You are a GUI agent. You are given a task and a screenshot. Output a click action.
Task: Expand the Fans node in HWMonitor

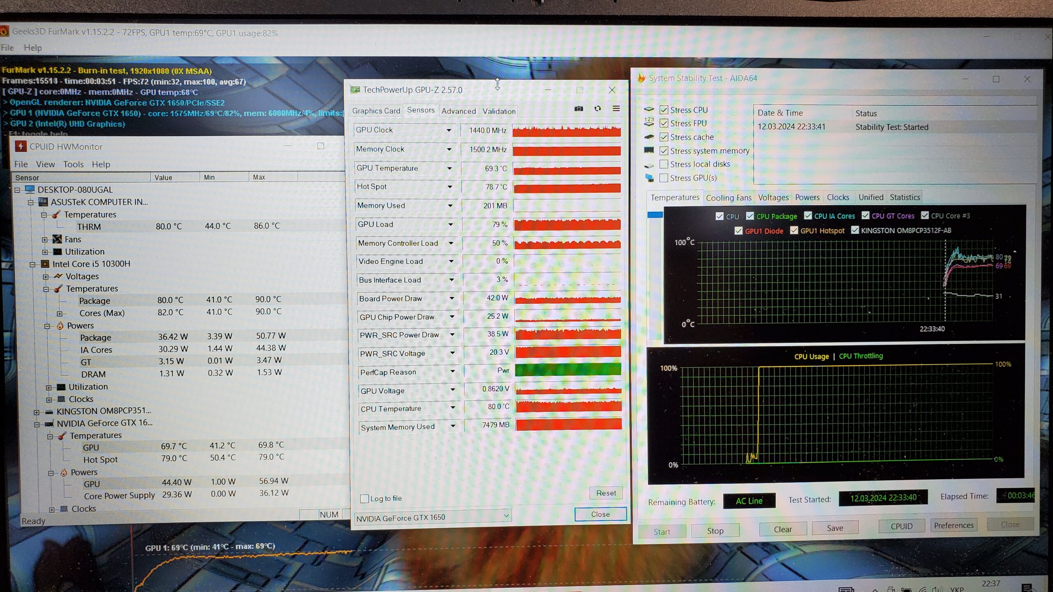(x=44, y=240)
